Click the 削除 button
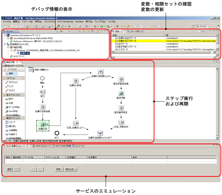Screen dimensions: 222x195 [16, 169]
